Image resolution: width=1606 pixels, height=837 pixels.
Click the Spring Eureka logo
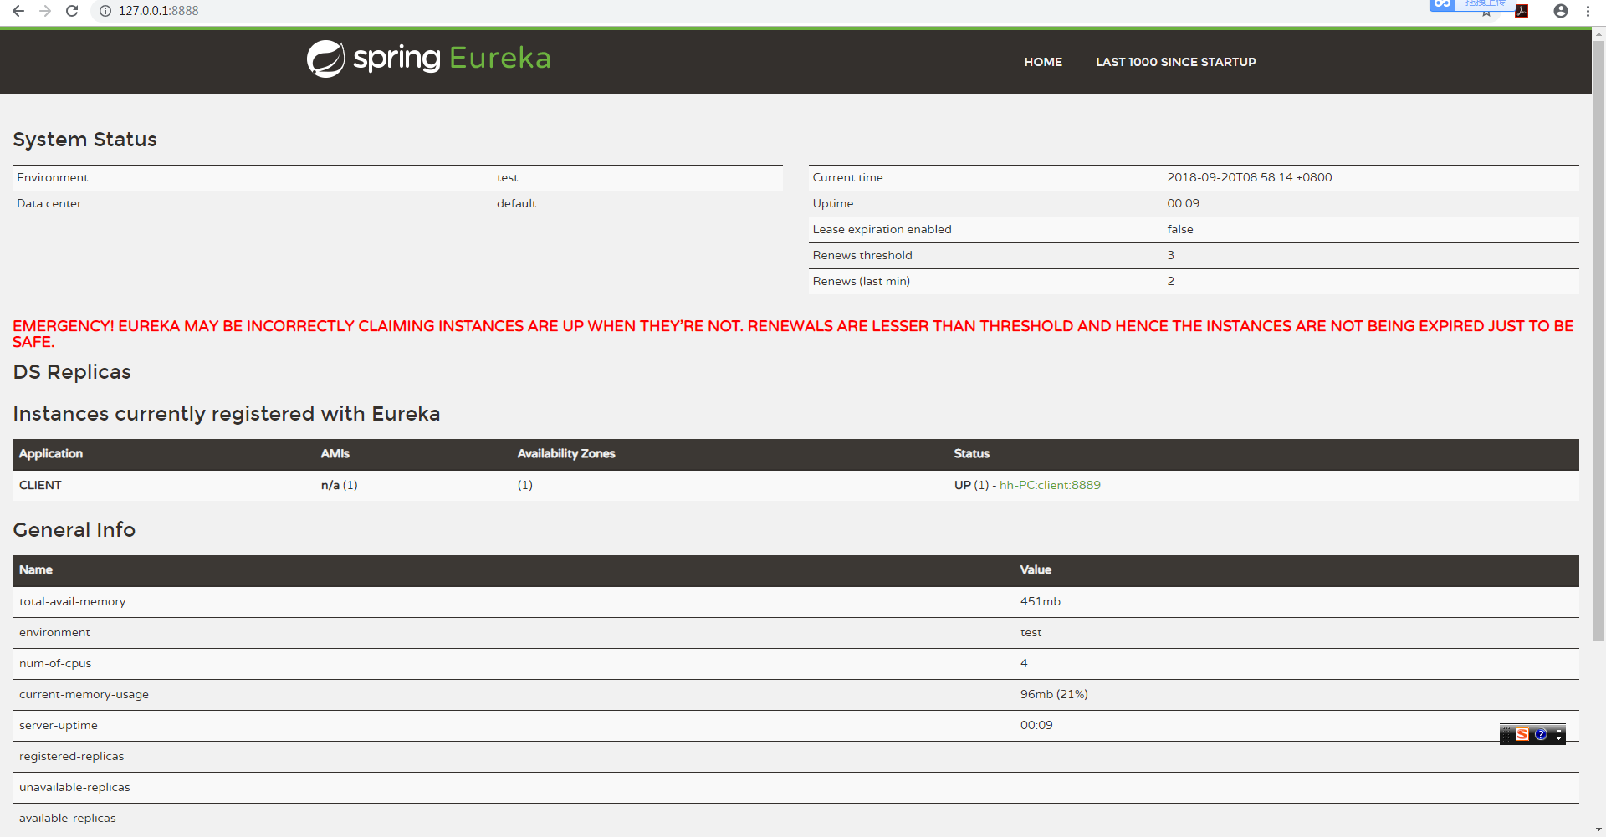(x=428, y=59)
